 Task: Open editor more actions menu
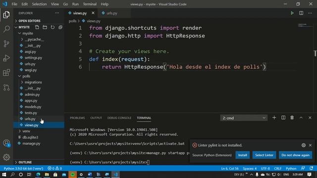point(310,13)
